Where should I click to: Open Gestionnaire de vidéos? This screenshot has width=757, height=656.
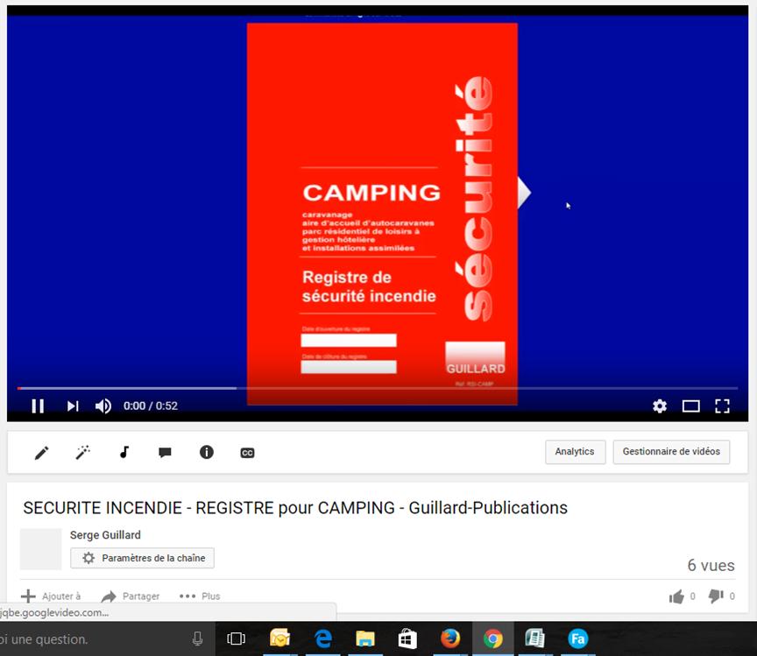click(x=671, y=452)
